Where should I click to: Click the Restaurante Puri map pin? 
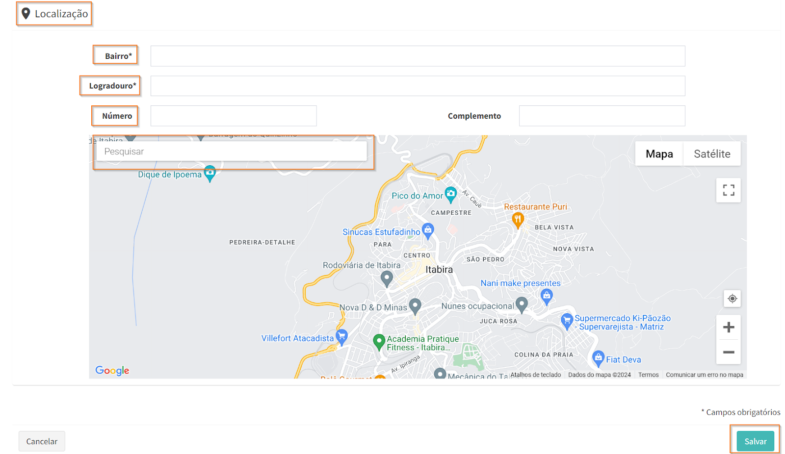(517, 220)
